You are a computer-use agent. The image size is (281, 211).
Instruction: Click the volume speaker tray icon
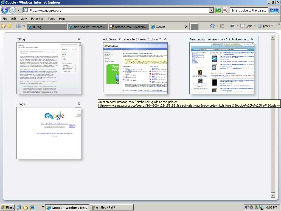click(x=251, y=207)
